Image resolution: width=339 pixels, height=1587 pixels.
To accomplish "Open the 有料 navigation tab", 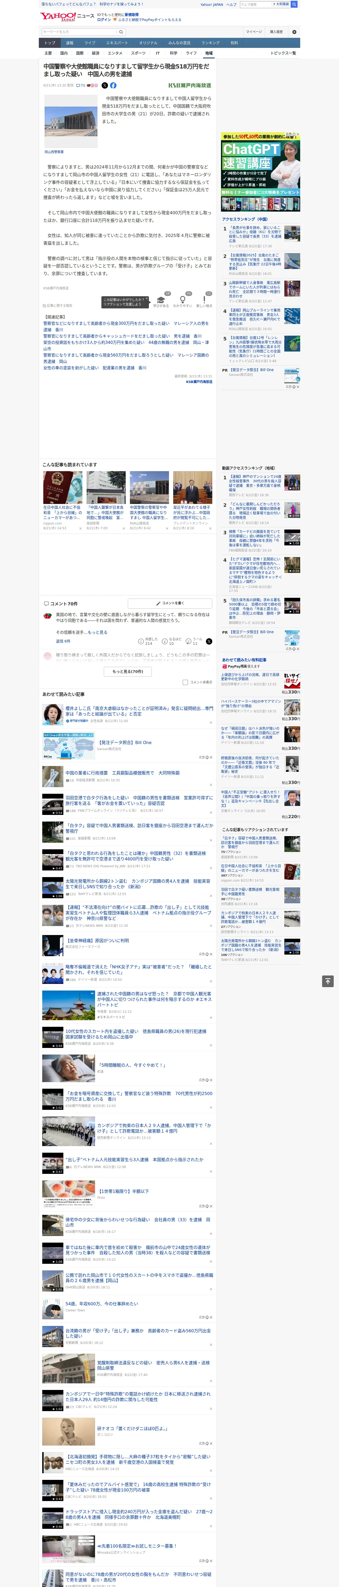I will click(x=234, y=43).
